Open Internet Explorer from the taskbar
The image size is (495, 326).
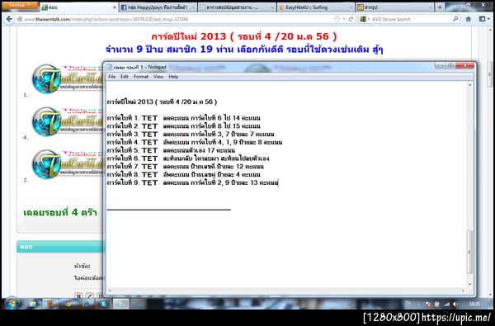(x=86, y=305)
